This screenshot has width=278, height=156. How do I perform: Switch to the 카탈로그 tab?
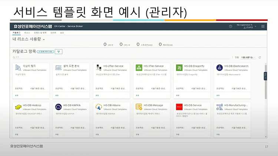16,33
